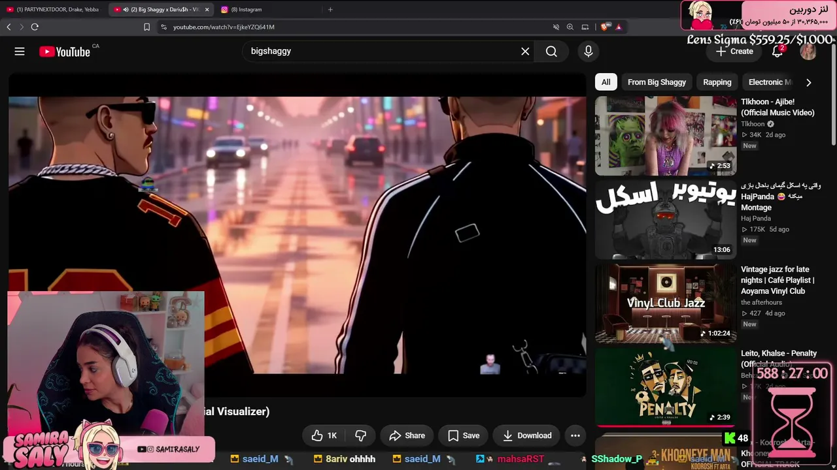
Task: Open the account avatar menu
Action: click(808, 52)
